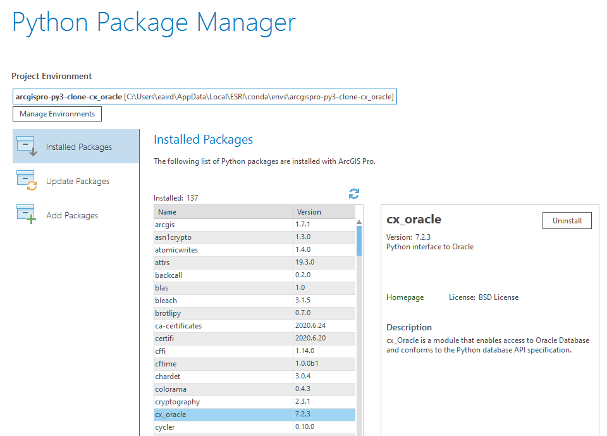Refresh the installed packages list
Screen dimensions: 607x436
coord(354,194)
